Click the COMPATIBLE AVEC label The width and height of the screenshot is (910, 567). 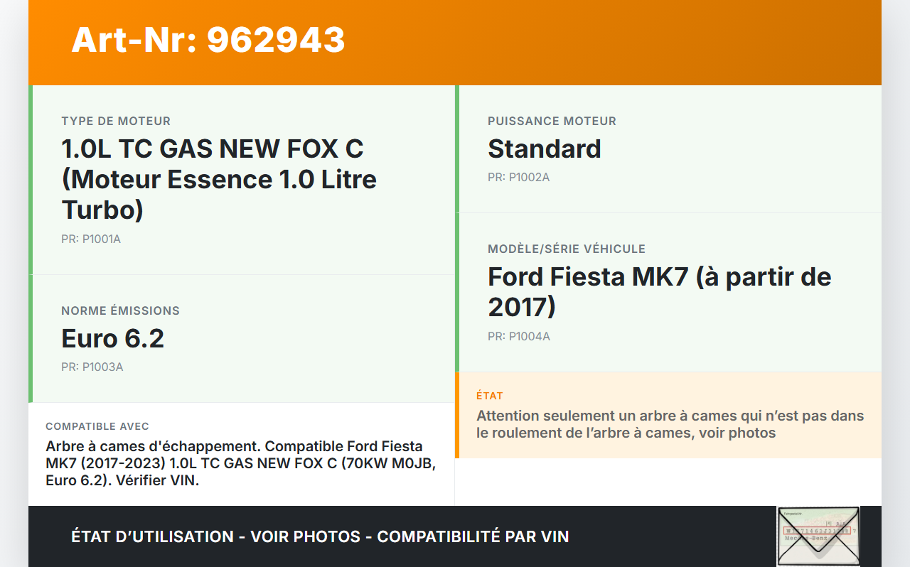click(x=97, y=426)
